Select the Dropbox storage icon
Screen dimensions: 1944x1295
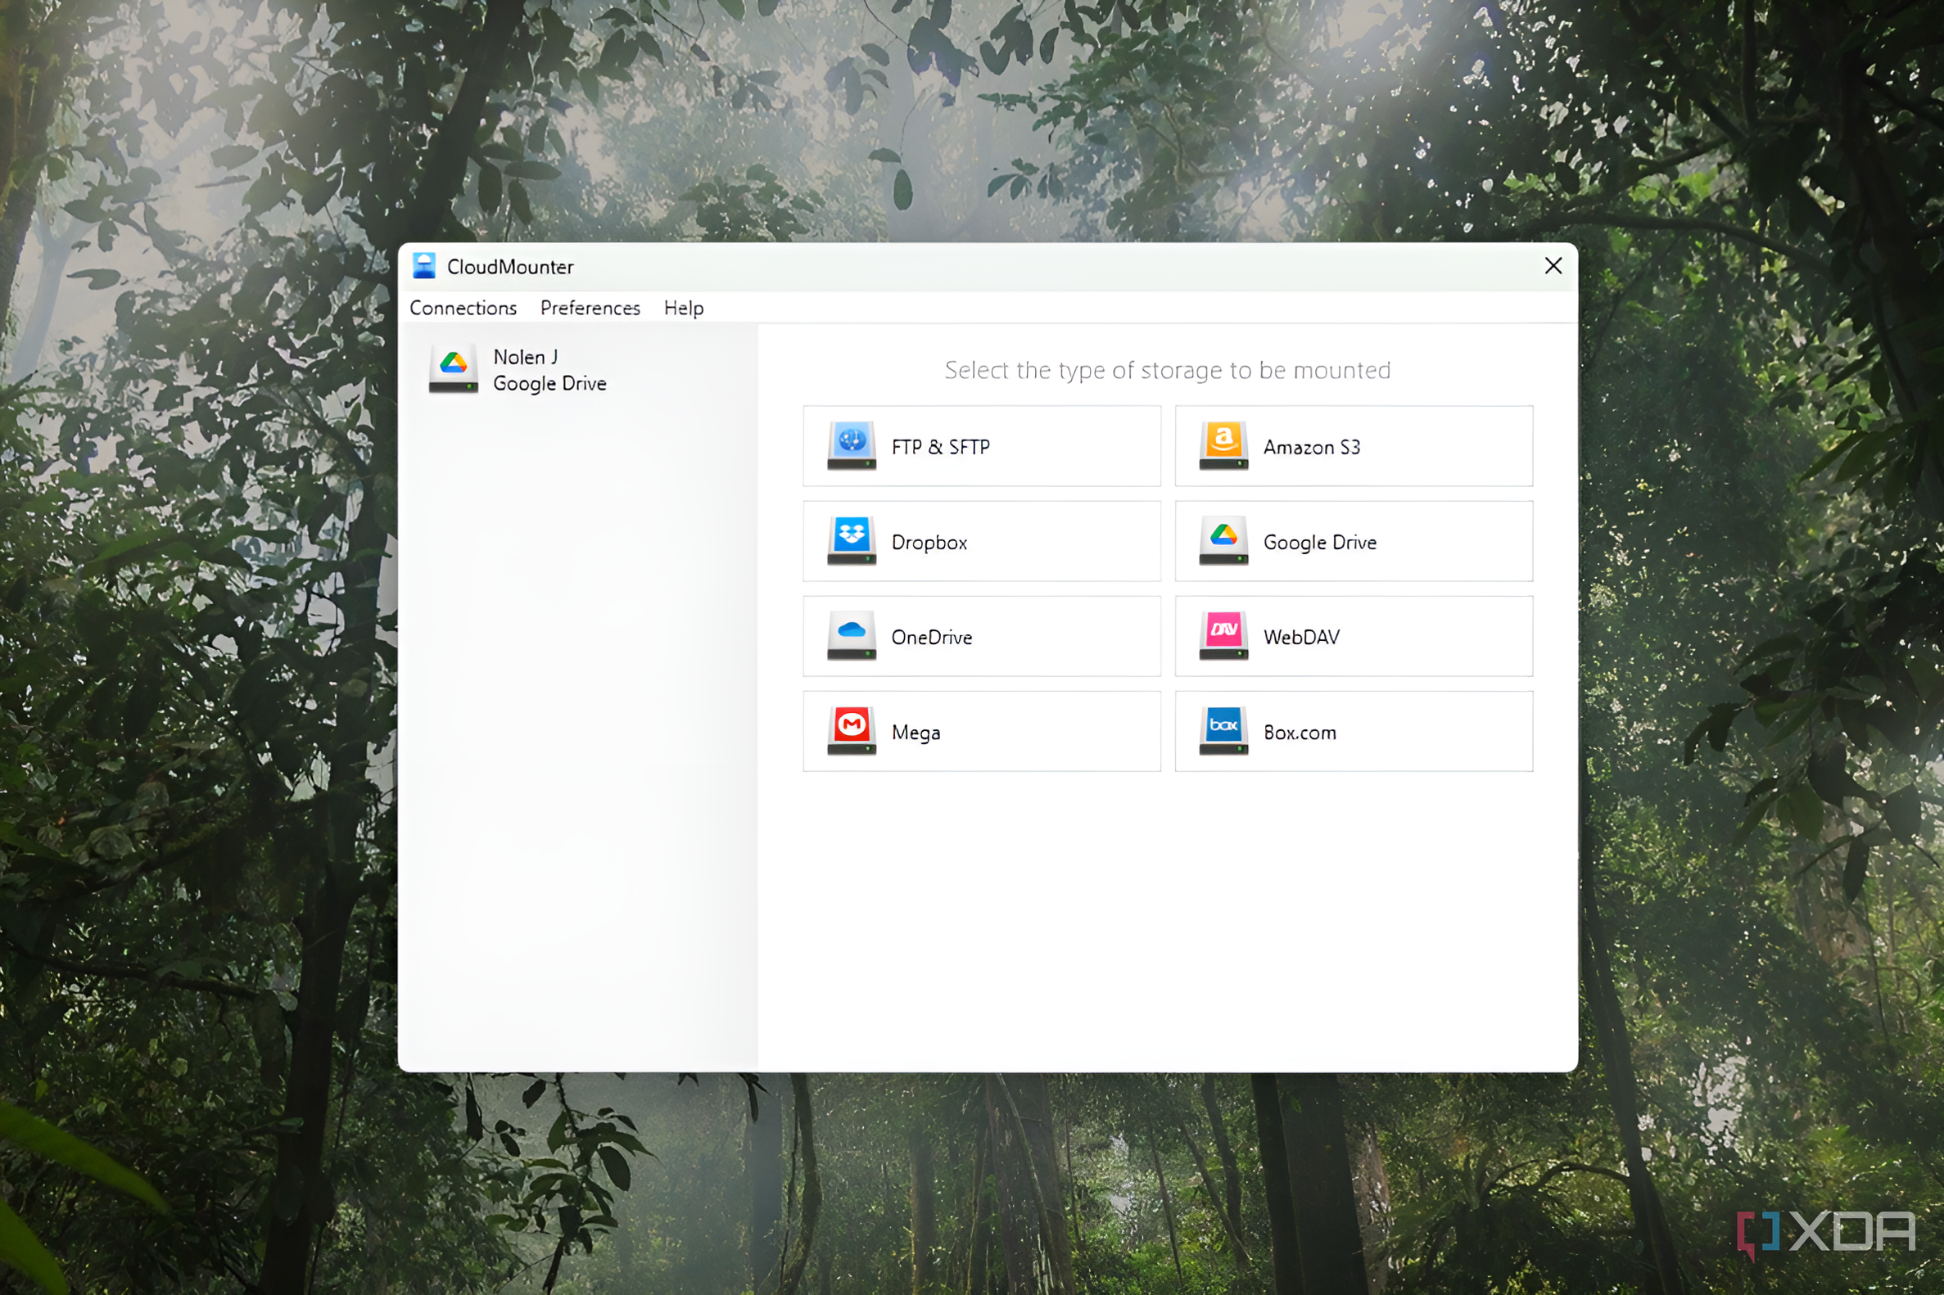[x=852, y=539]
